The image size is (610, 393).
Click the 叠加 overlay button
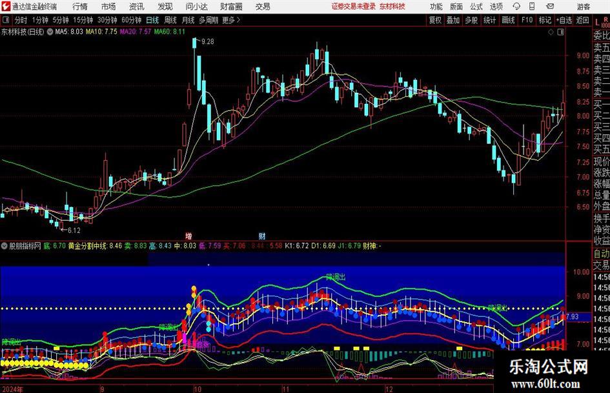coord(453,20)
